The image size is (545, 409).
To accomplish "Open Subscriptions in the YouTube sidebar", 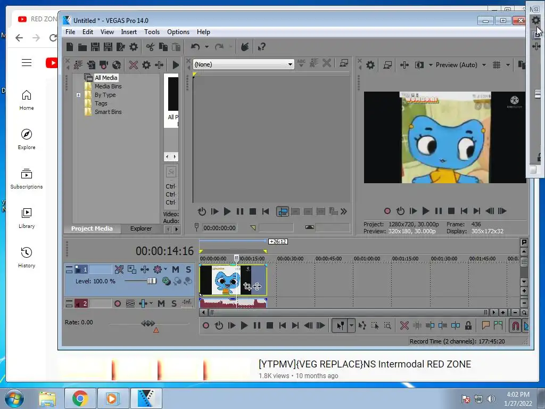I will [x=27, y=179].
